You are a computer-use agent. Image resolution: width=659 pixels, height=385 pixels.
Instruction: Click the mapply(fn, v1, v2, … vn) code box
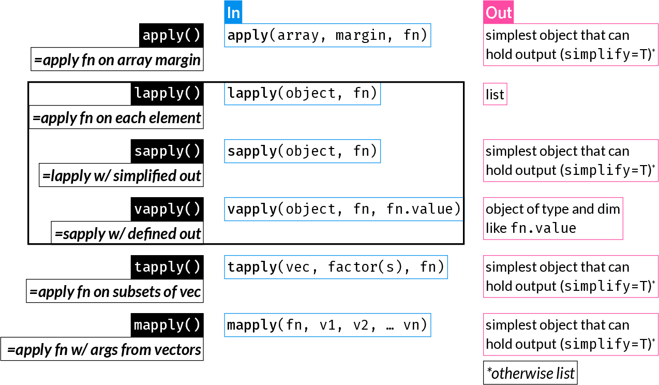[327, 325]
